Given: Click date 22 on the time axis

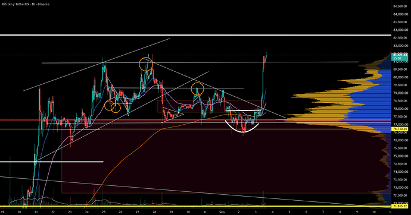Looking at the screenshot, I should tap(53, 212).
